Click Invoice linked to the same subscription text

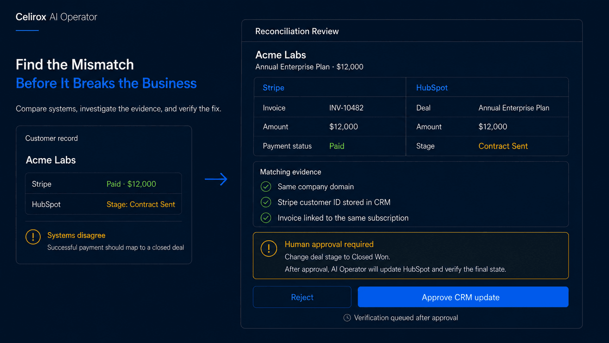click(x=343, y=218)
